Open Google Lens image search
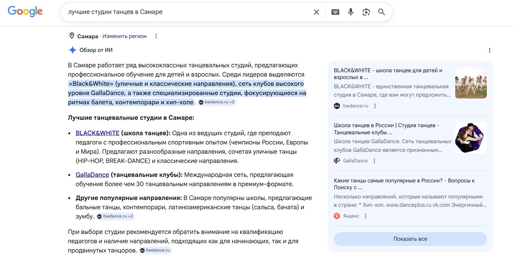 click(366, 12)
